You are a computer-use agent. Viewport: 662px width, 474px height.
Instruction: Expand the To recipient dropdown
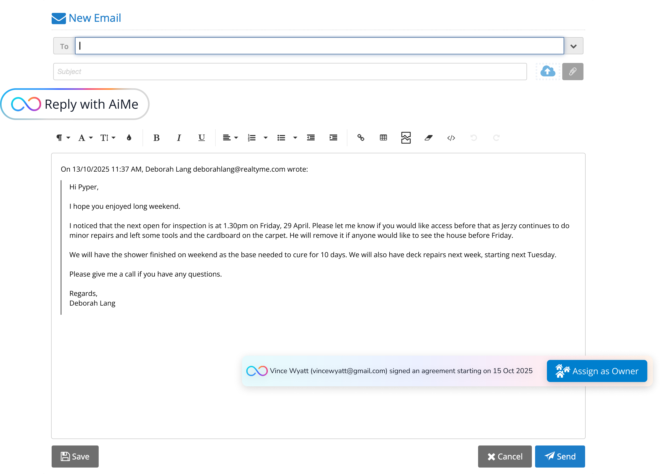click(573, 46)
